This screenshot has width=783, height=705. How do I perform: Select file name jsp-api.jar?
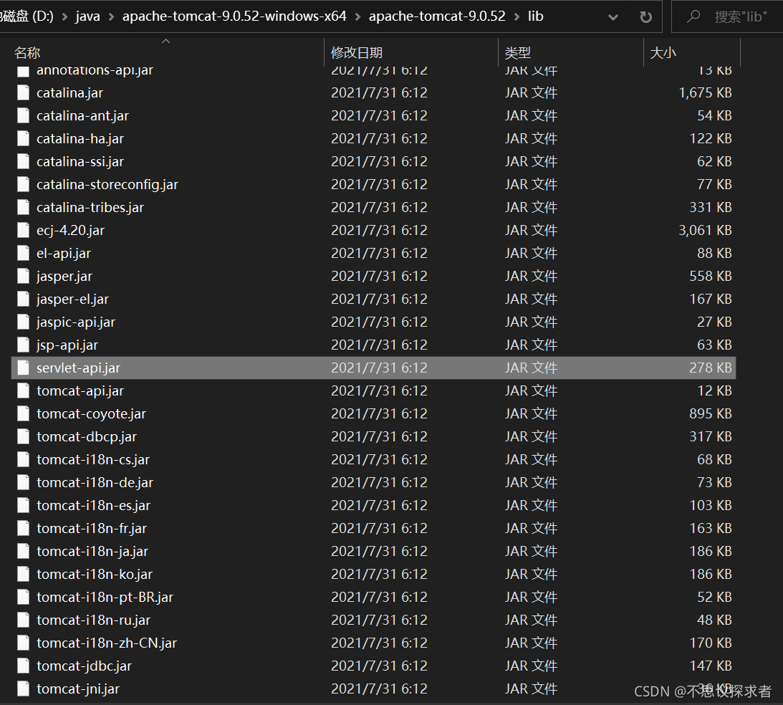click(67, 345)
